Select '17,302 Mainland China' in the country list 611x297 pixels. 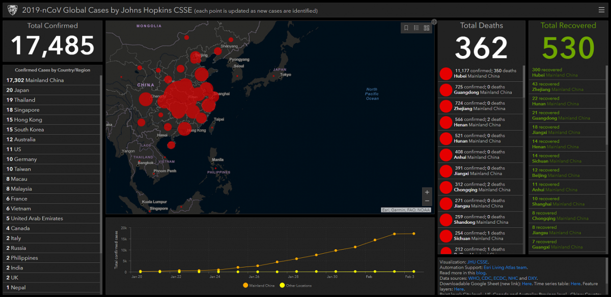52,80
